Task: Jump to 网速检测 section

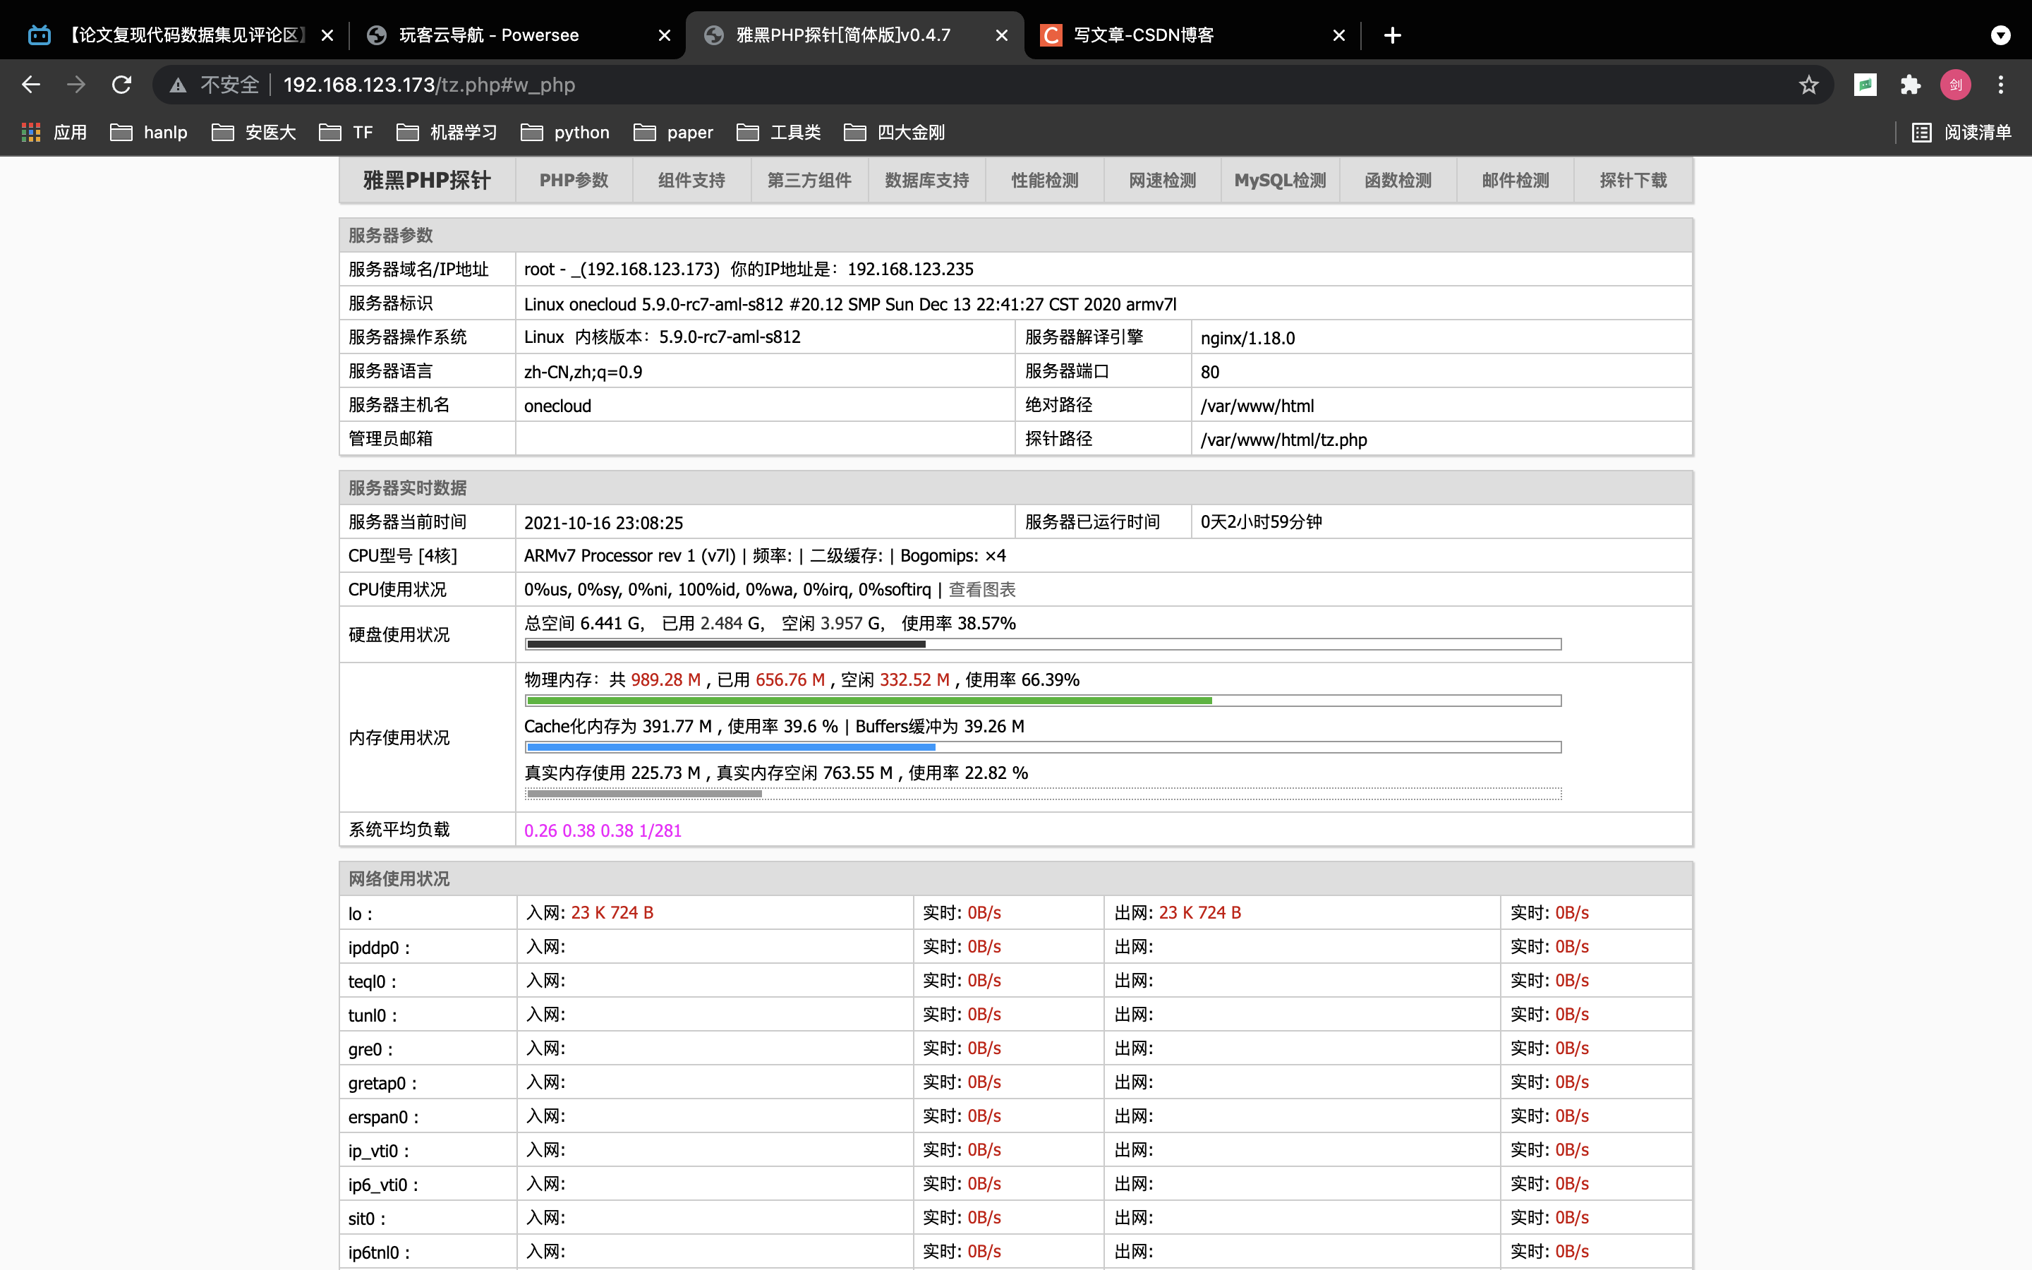Action: 1162,180
